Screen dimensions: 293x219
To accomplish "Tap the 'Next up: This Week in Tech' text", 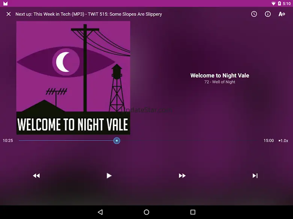I will tap(89, 14).
